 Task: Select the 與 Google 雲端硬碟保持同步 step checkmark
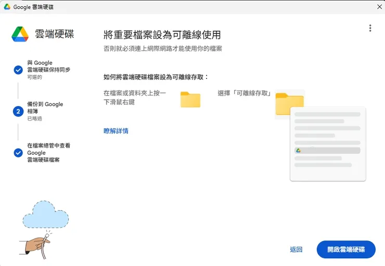coord(18,70)
